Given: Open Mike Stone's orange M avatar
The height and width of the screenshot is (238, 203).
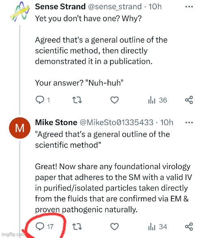Looking at the screenshot, I should 19,128.
